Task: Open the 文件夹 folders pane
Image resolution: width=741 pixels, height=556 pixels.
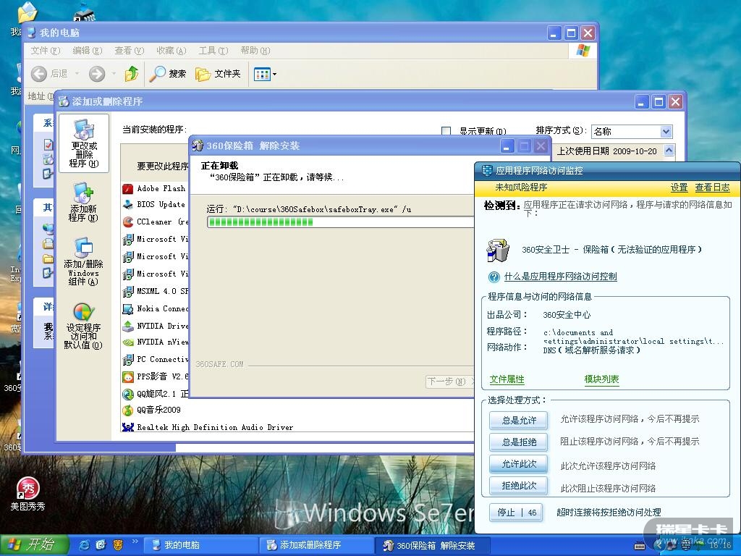Action: [218, 74]
